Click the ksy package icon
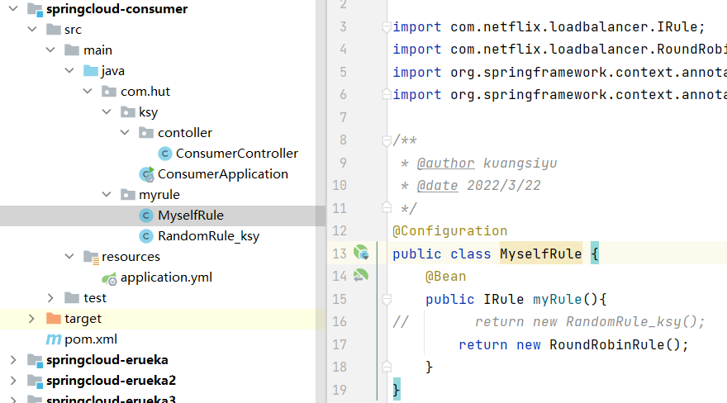Screen dimensions: 727x403 (x=127, y=111)
